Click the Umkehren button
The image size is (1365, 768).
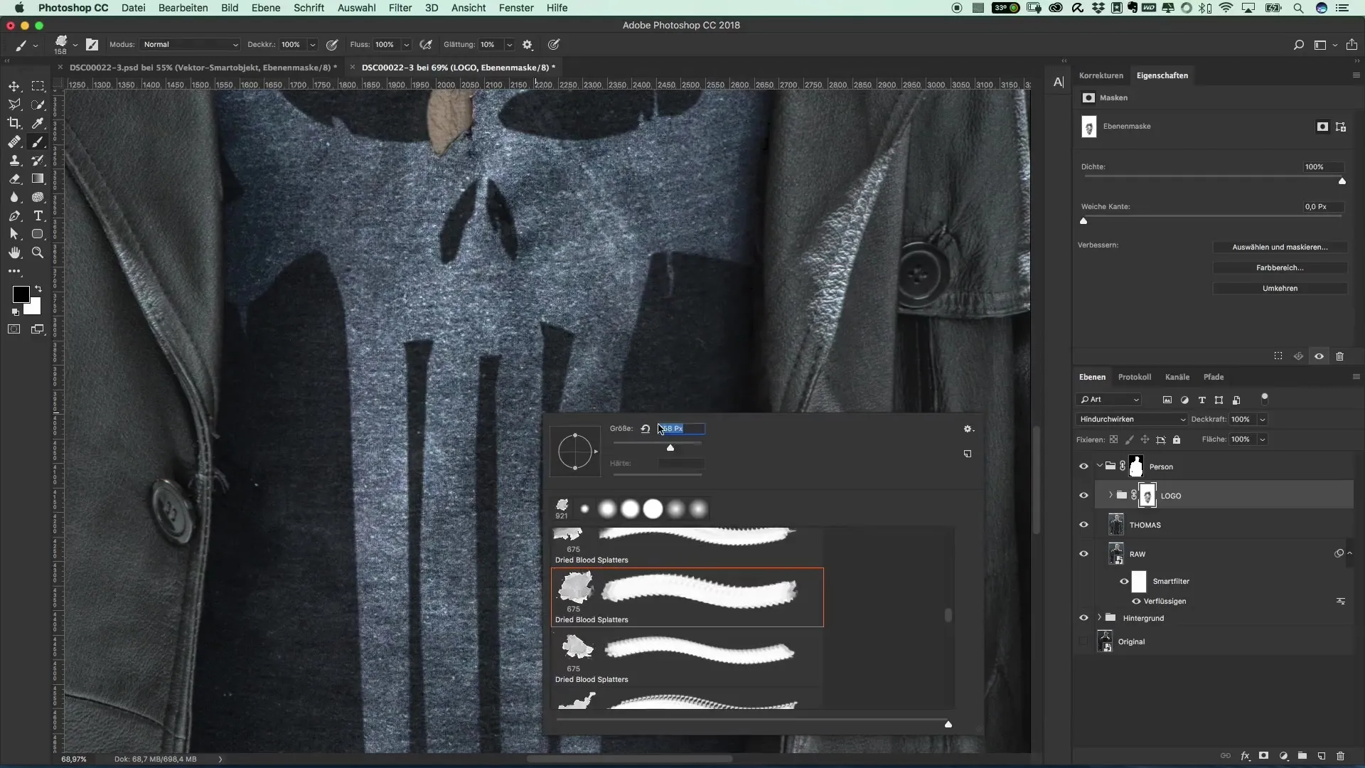[1280, 288]
